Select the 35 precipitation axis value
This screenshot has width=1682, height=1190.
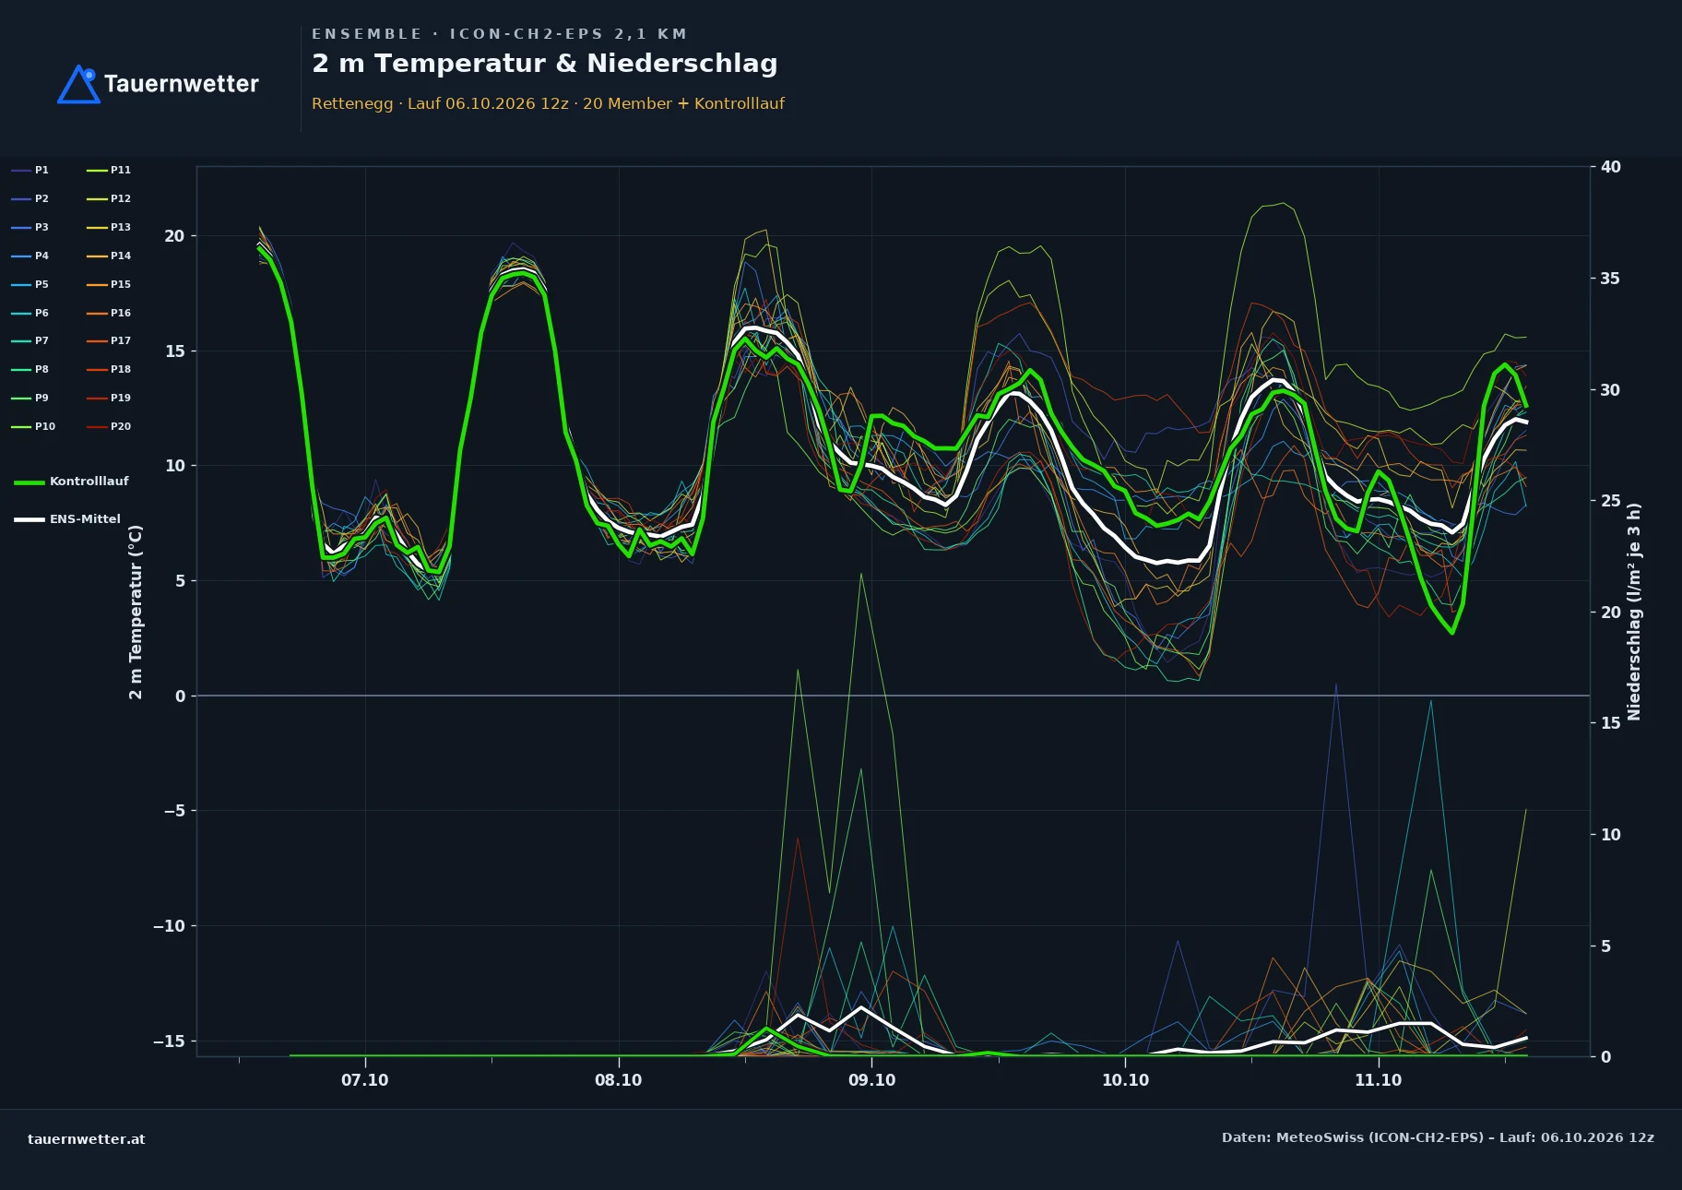click(x=1611, y=279)
